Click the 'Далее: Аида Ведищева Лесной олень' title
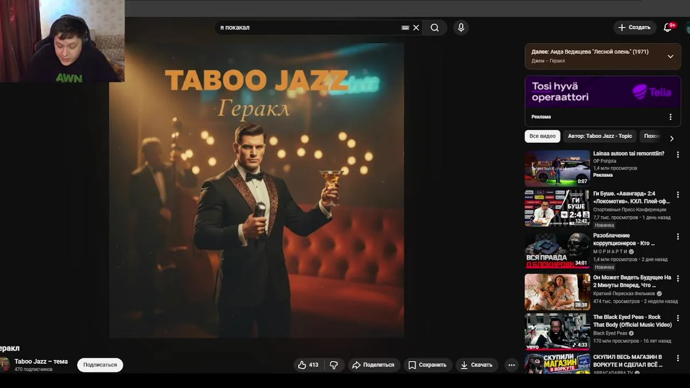 [590, 52]
